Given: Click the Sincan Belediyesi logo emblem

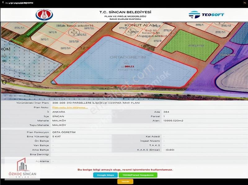Looking at the screenshot, I should pyautogui.click(x=44, y=15).
